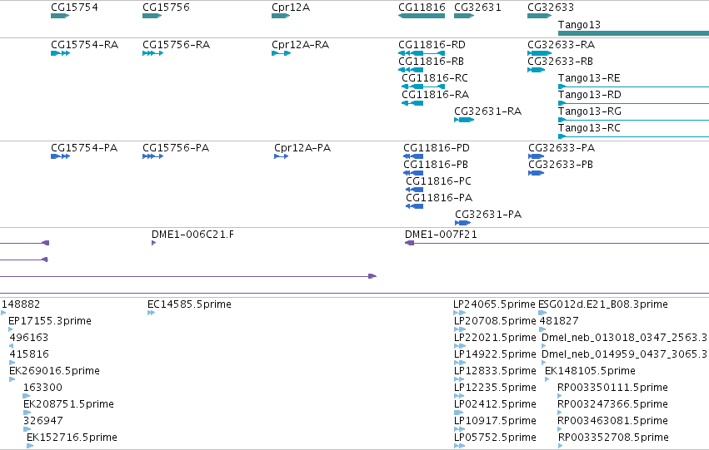The height and width of the screenshot is (450, 709).
Task: Click transcript CG32633-RB
Action: (536, 70)
